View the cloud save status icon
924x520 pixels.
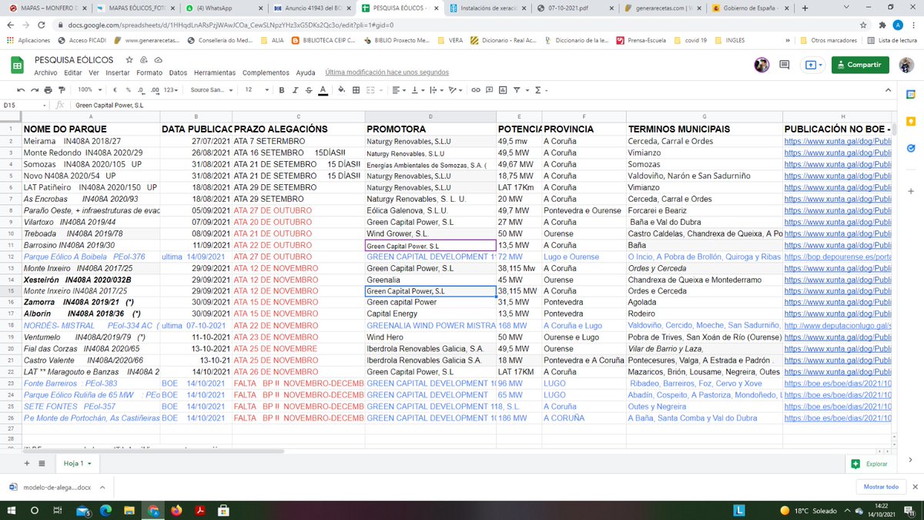(x=159, y=59)
